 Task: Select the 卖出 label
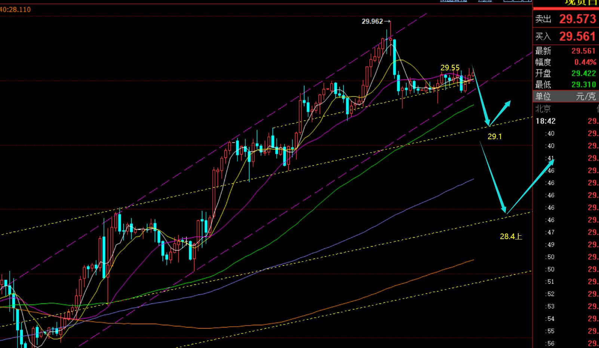pos(543,19)
